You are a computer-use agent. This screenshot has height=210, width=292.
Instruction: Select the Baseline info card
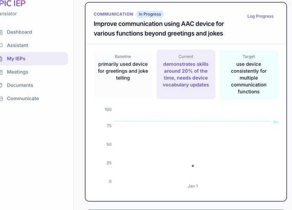[123, 74]
